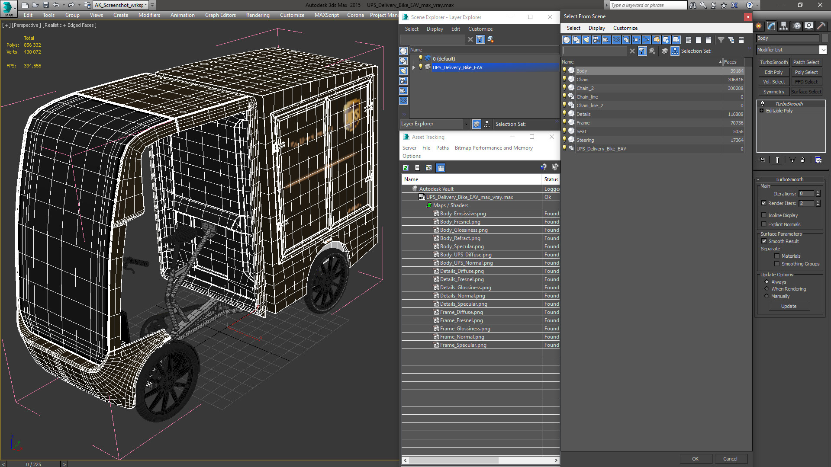Toggle Display Cameras filter in Select From Scene
This screenshot has width=831, height=467.
pyautogui.click(x=596, y=40)
